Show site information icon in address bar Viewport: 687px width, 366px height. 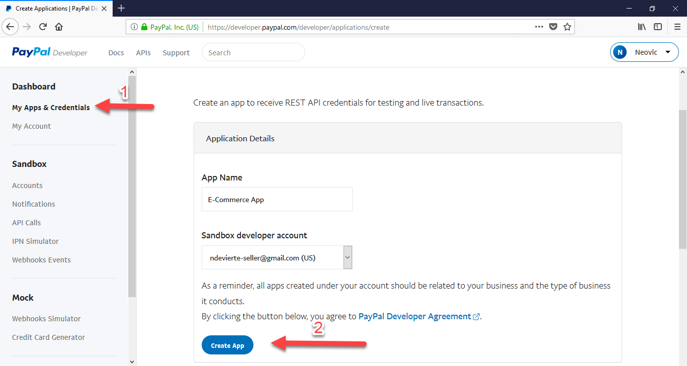point(134,27)
